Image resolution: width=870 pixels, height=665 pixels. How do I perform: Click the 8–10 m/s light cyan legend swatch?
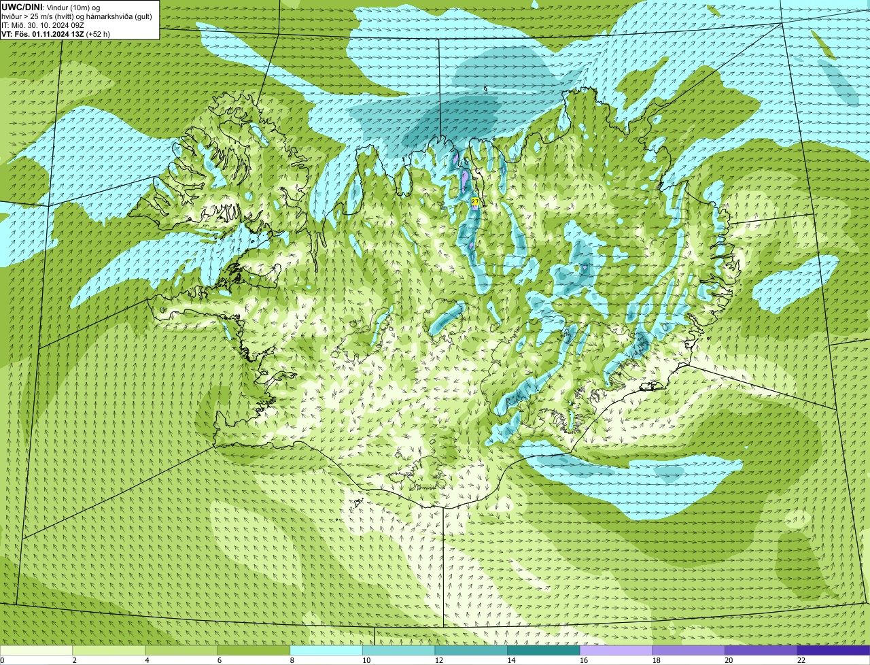(x=326, y=650)
